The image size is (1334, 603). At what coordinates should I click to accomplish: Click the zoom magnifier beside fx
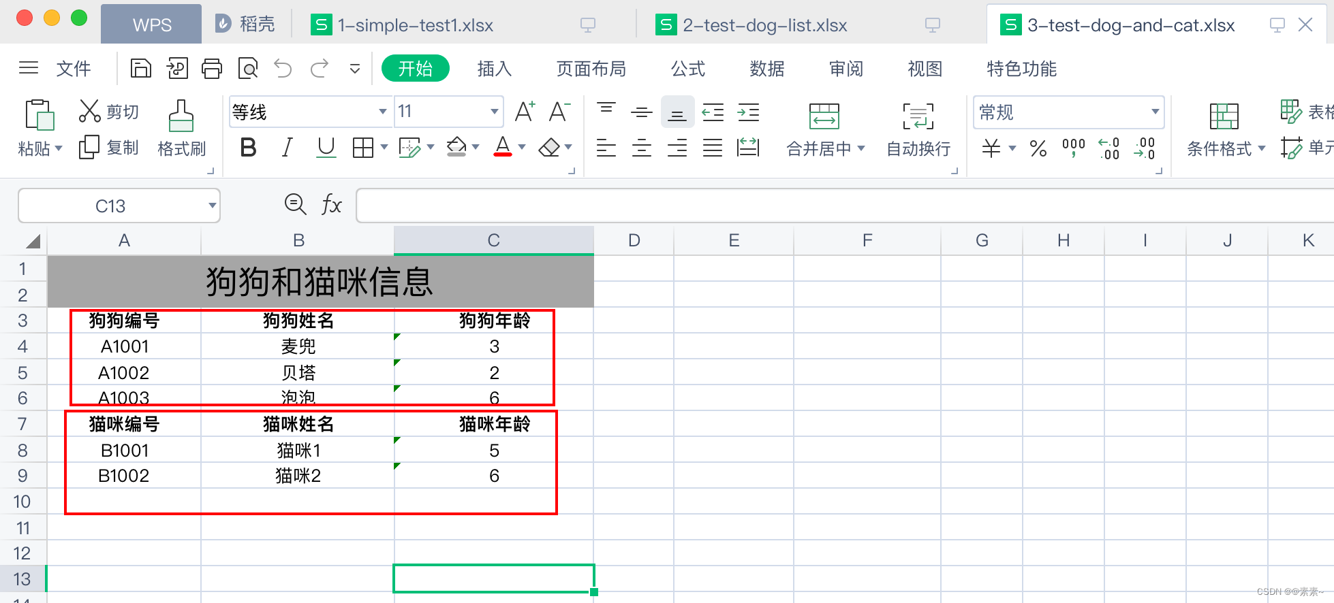tap(295, 204)
